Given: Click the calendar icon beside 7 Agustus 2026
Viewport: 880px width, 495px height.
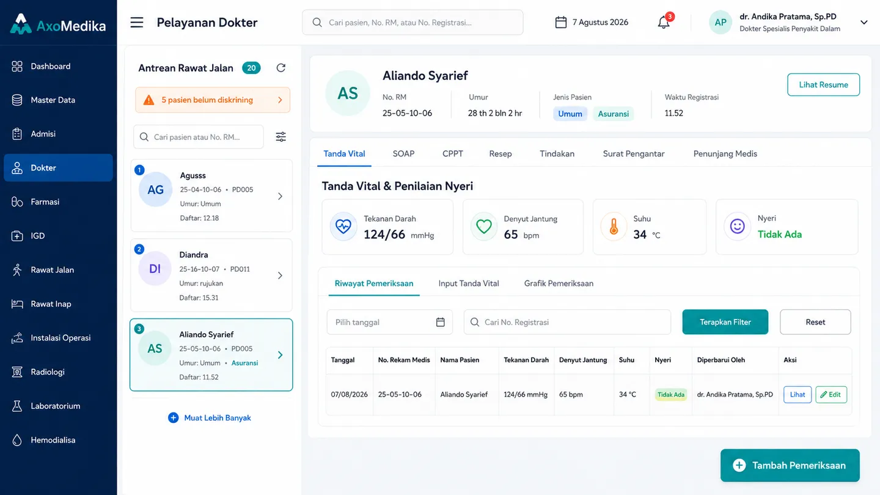Looking at the screenshot, I should pos(561,23).
